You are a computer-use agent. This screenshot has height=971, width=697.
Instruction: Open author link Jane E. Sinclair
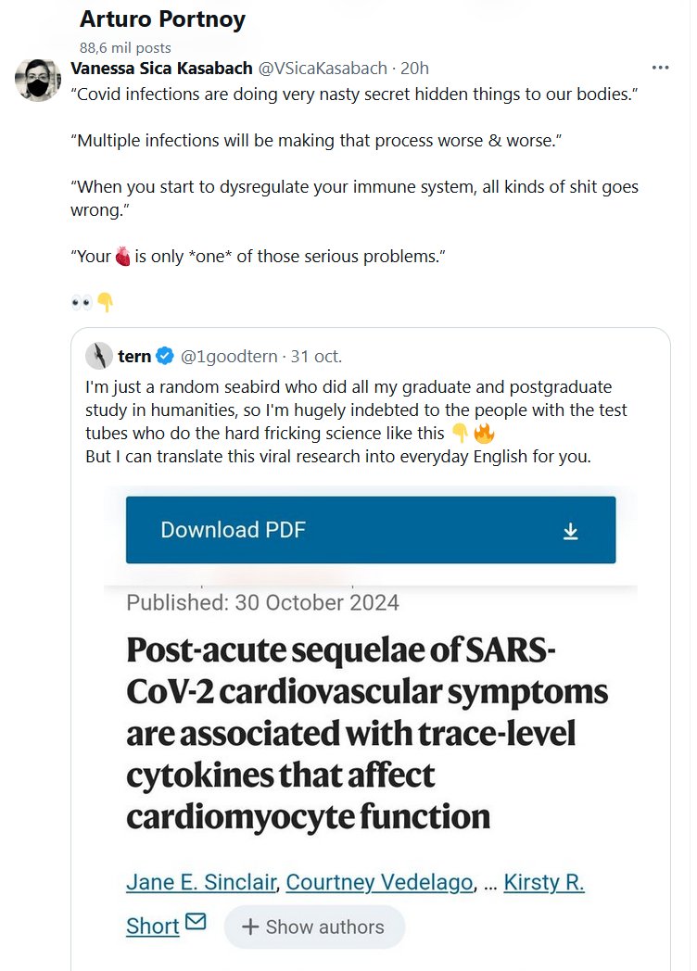(201, 882)
